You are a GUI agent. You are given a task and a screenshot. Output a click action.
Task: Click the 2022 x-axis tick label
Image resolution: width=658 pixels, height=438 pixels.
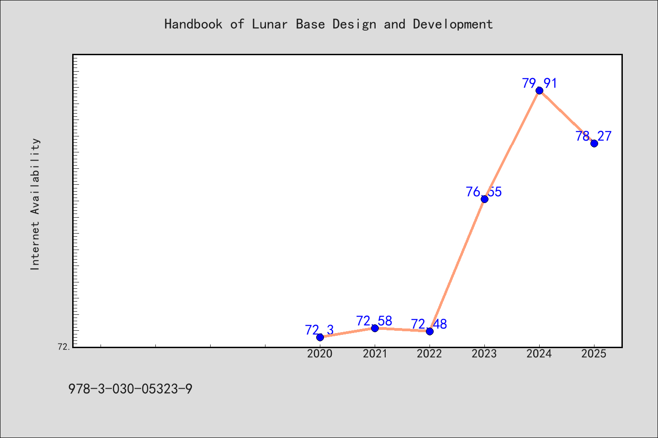tap(430, 354)
